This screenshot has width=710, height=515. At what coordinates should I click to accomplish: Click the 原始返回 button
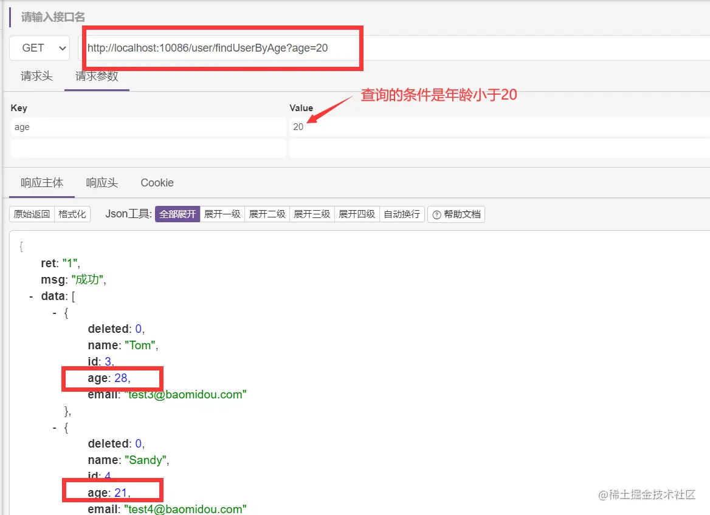pyautogui.click(x=32, y=214)
